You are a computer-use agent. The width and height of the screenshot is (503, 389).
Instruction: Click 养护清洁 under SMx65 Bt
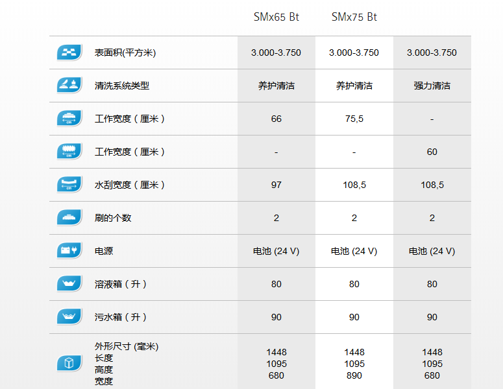point(276,86)
